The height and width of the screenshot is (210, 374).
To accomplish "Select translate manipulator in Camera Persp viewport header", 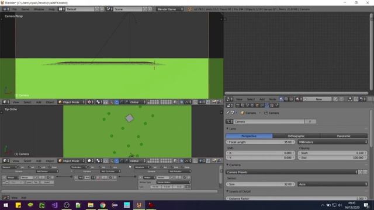I will 117,102.
